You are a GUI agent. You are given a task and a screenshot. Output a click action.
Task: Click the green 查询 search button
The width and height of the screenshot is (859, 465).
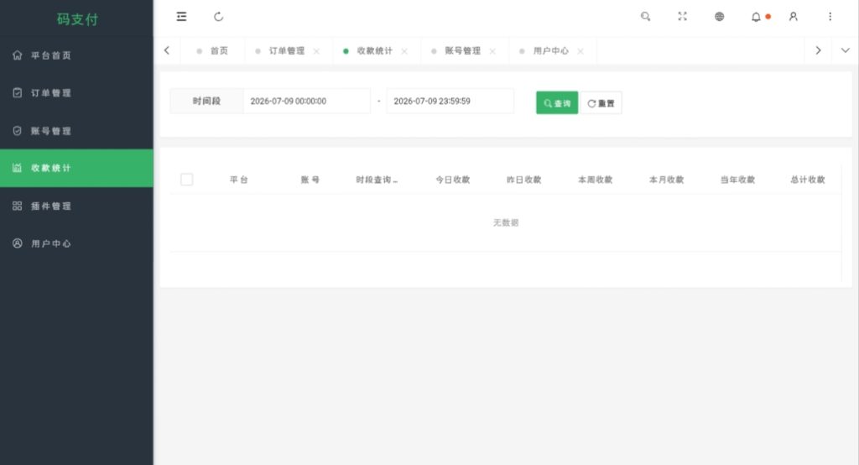point(557,102)
